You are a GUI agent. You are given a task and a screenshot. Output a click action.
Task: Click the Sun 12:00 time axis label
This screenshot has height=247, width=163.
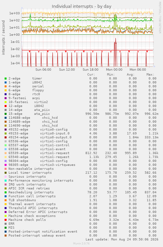(x=67, y=70)
